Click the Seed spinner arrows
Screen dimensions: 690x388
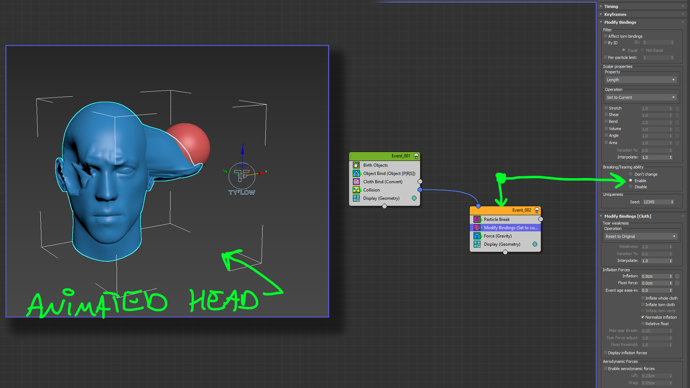tap(672, 202)
